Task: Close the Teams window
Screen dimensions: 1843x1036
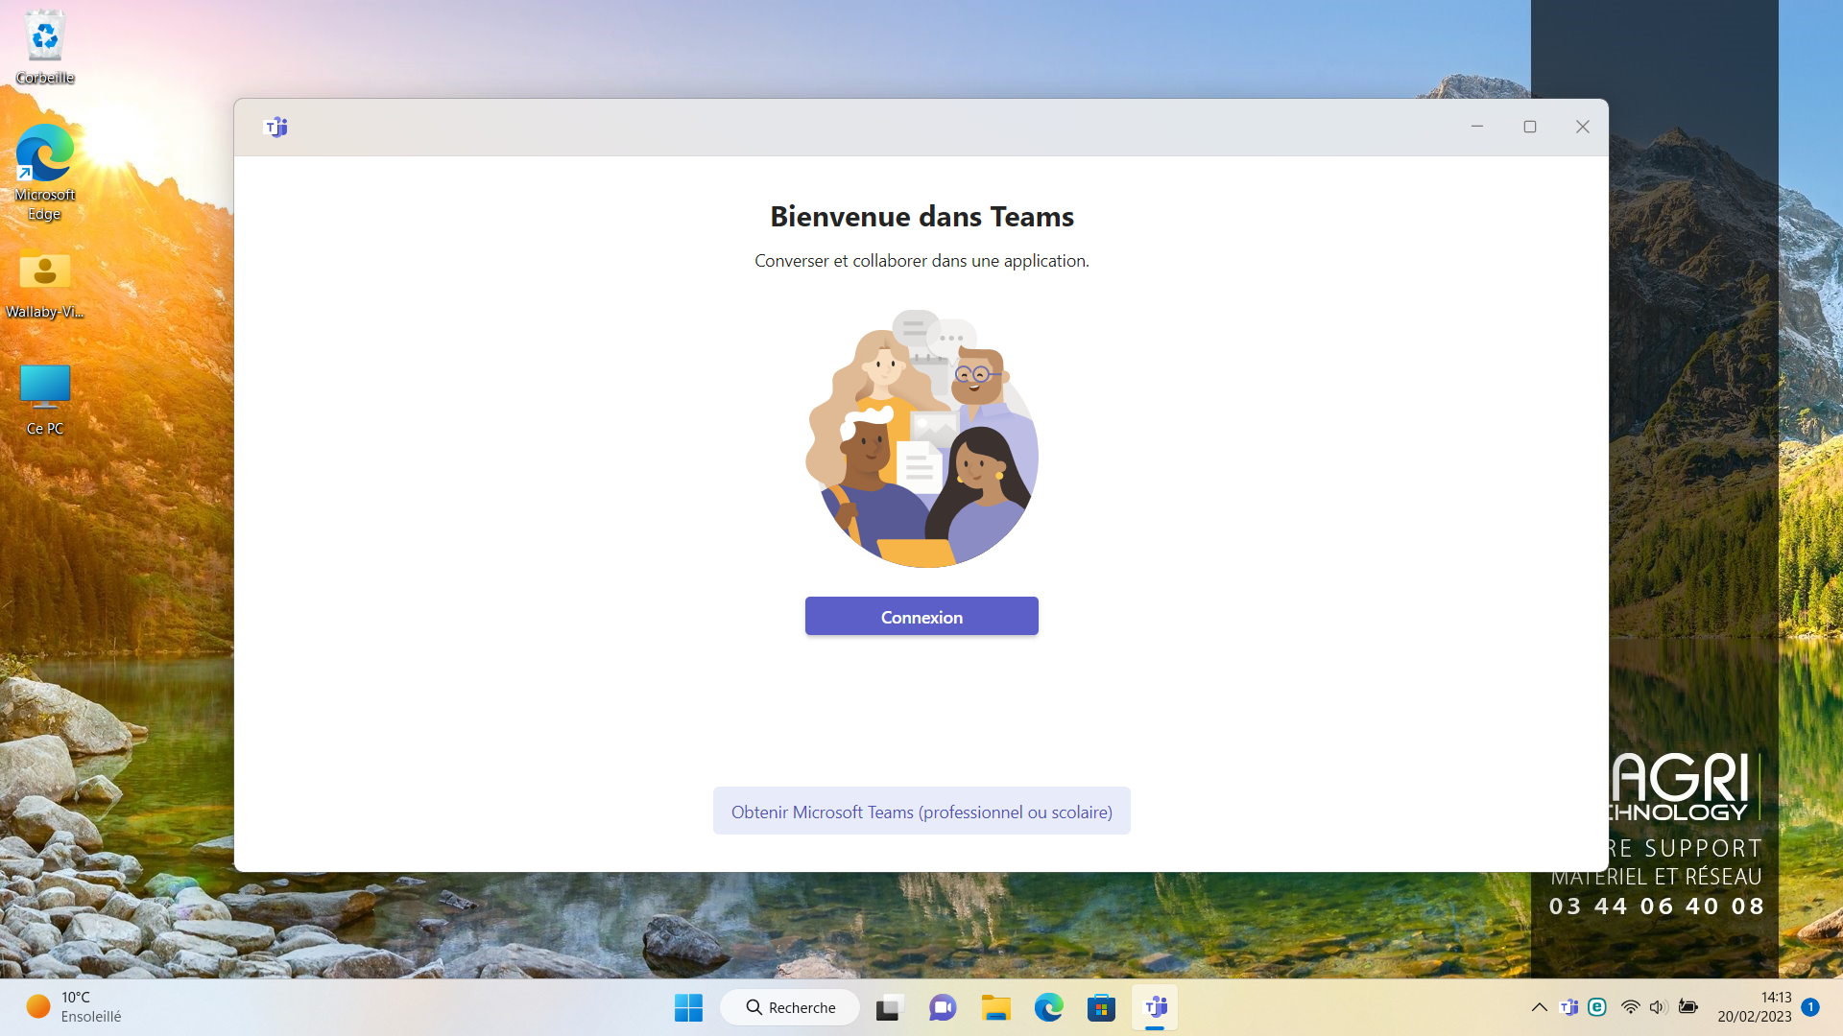Action: tap(1583, 127)
